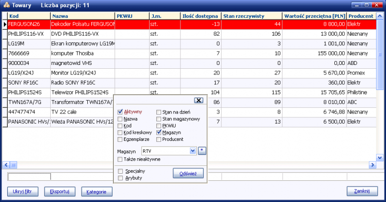Screen dimensions: 386x202
Task: Select the 9000034 row
Action: click(192, 63)
